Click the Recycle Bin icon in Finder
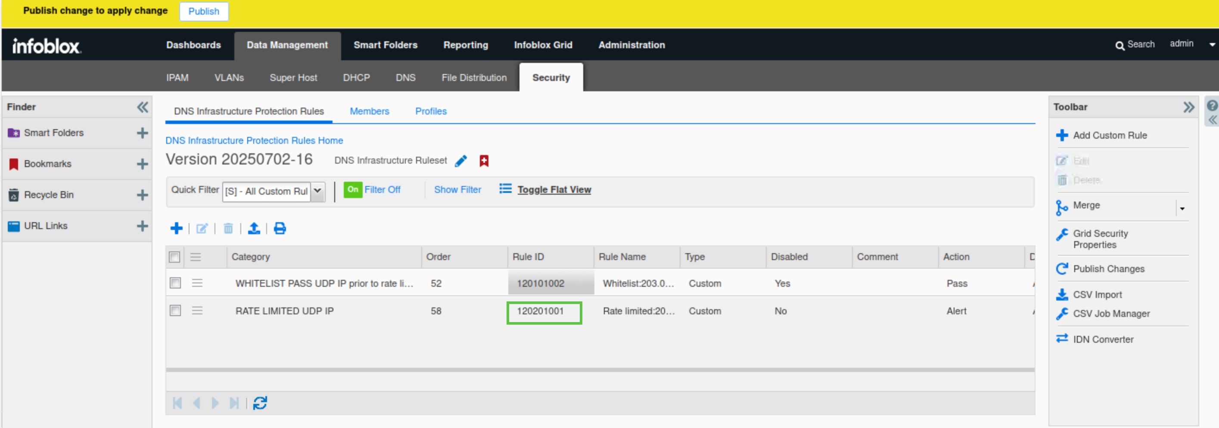 point(14,195)
